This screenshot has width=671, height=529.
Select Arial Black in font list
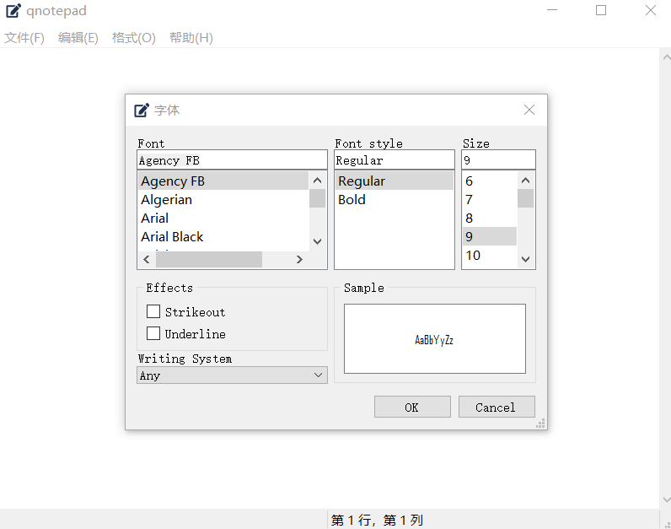point(172,237)
